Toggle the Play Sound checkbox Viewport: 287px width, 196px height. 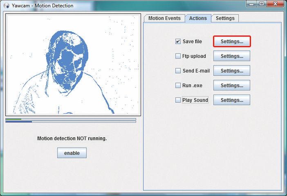(178, 100)
